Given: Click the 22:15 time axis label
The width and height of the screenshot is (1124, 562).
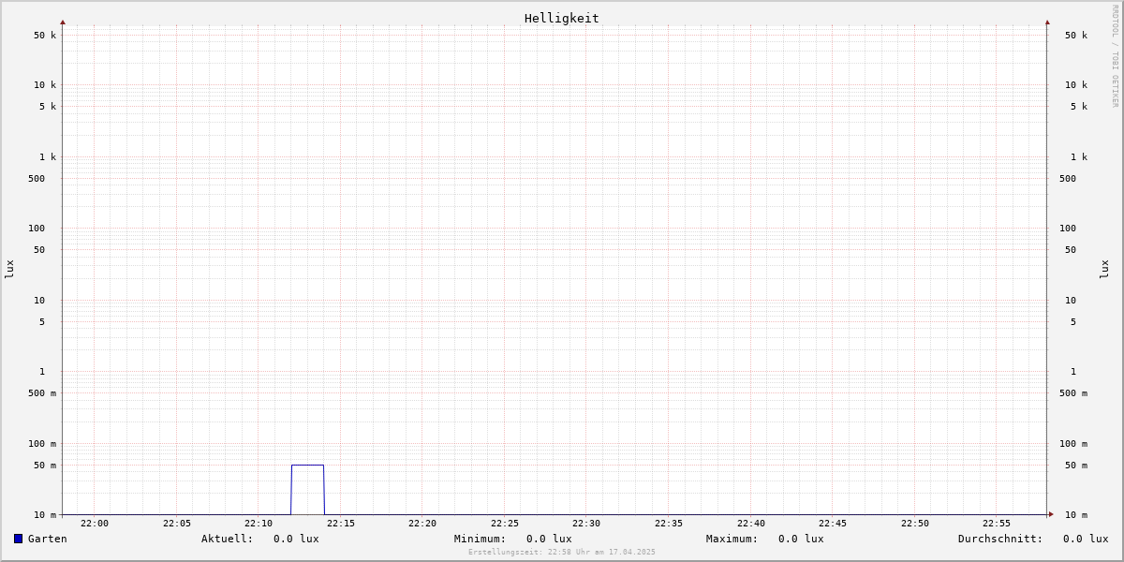Looking at the screenshot, I should tap(341, 524).
